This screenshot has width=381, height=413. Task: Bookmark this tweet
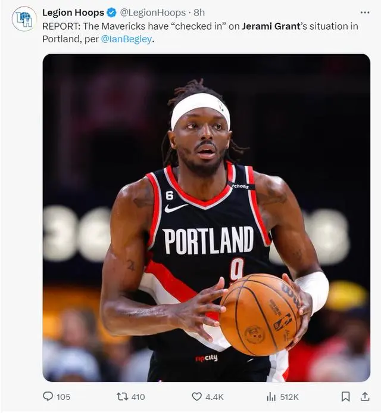tap(345, 396)
